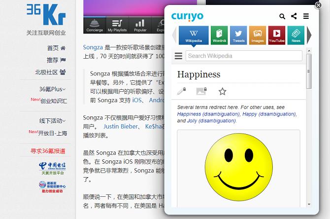The image size is (330, 219).
Task: Star the Happiness article
Action: 222,91
